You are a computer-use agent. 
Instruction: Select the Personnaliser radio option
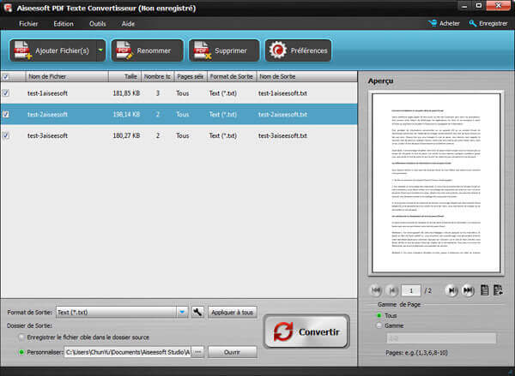coord(21,352)
